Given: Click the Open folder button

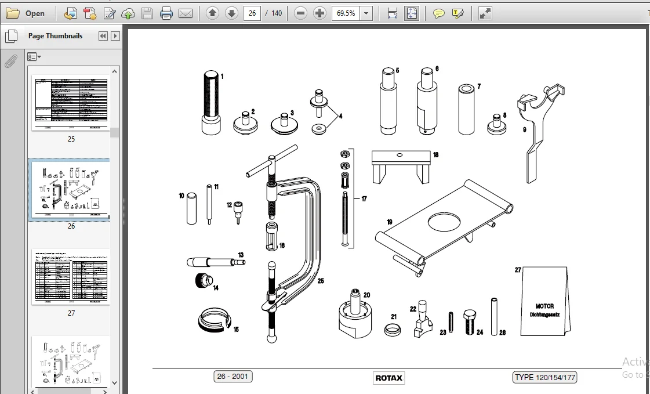Looking at the screenshot, I should pyautogui.click(x=26, y=13).
